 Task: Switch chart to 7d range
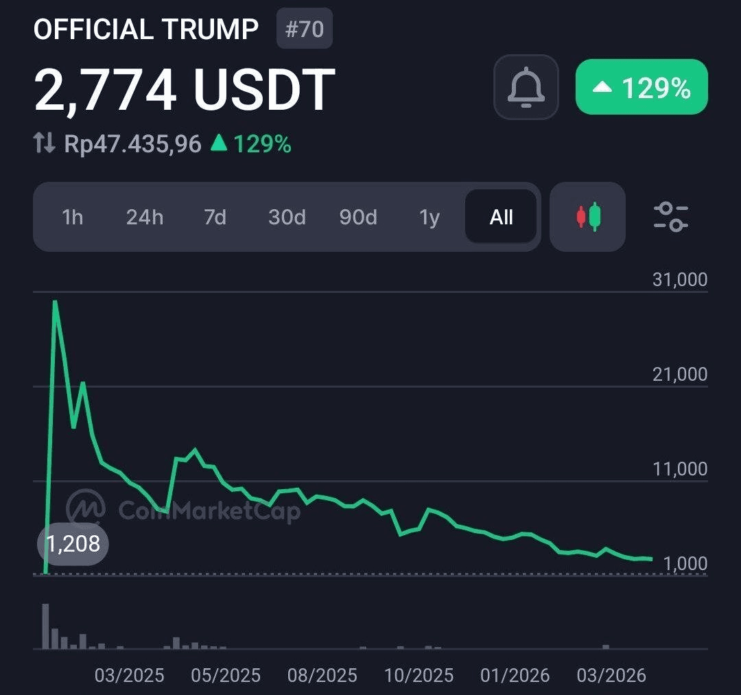pos(215,217)
